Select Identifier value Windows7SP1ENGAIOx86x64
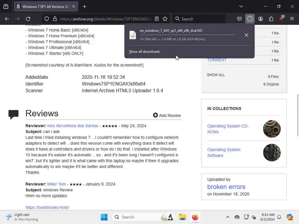Viewport: 299px width, 224px height. 114,84
